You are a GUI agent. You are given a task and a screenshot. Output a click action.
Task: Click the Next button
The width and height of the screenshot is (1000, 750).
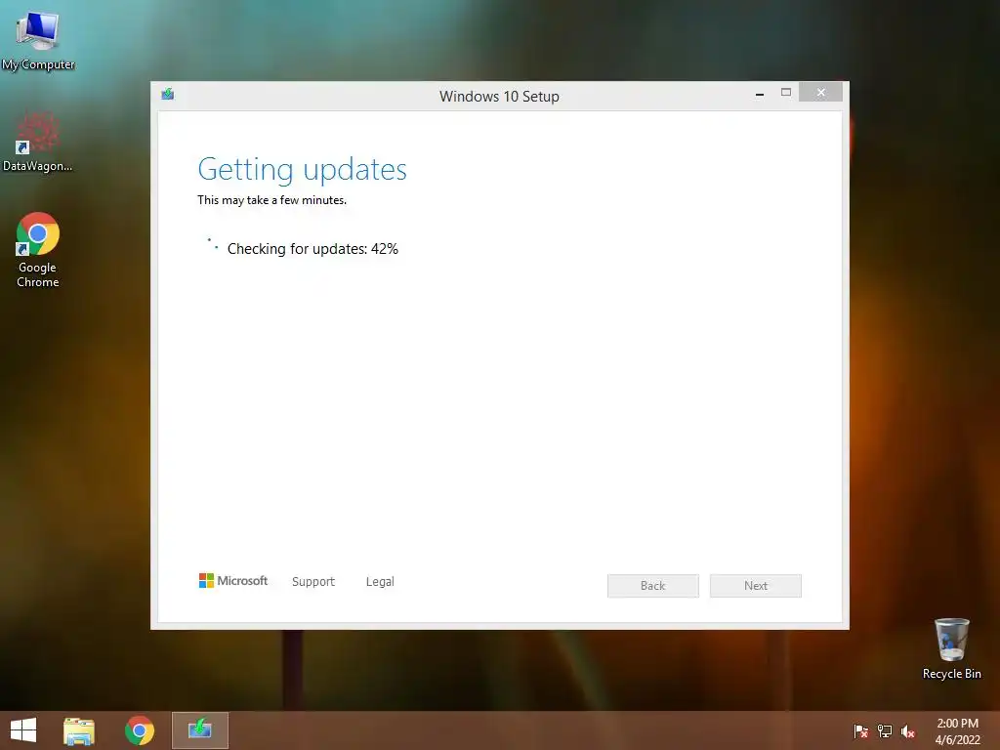coord(756,586)
